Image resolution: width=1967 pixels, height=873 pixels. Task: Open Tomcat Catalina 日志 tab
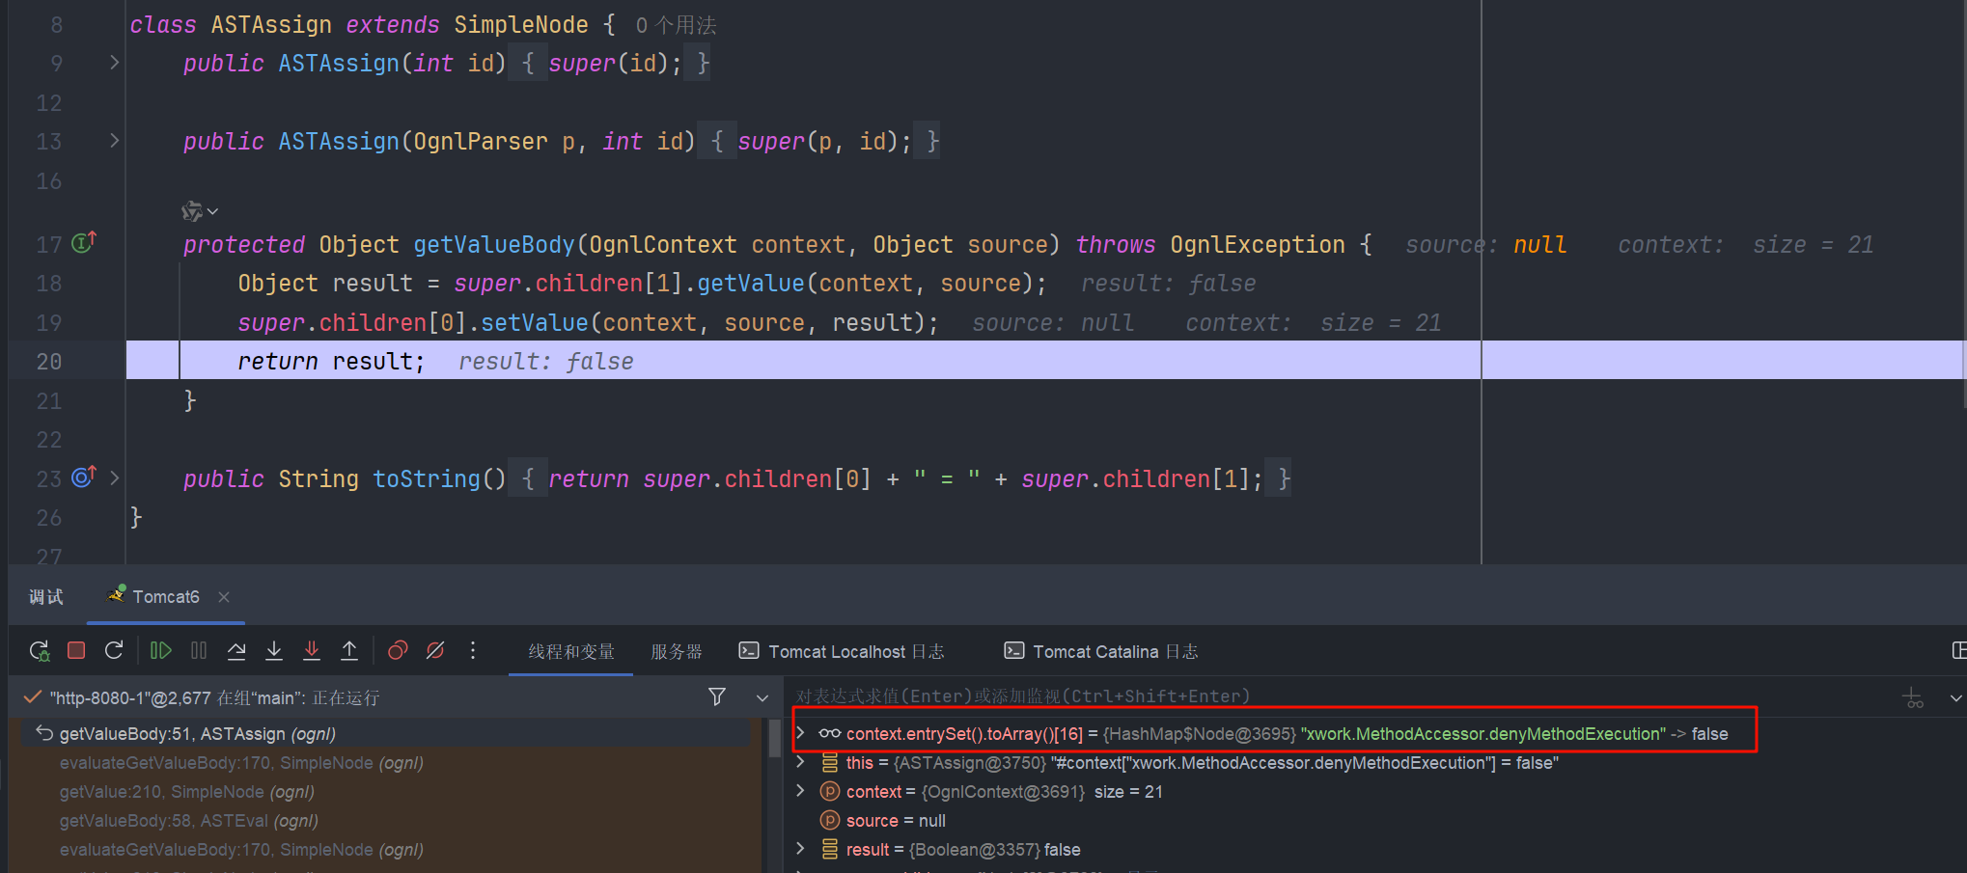click(1101, 652)
